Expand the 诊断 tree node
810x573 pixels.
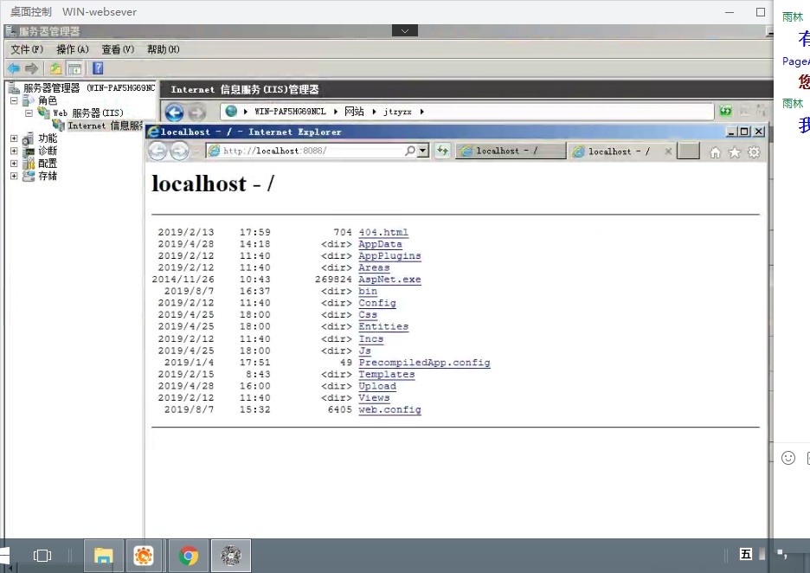(x=14, y=151)
